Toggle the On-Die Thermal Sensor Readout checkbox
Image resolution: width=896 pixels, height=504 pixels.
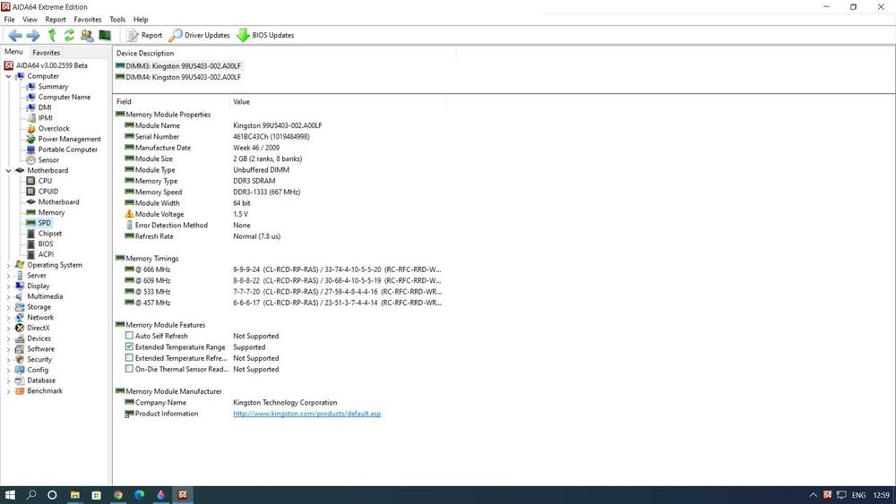129,369
